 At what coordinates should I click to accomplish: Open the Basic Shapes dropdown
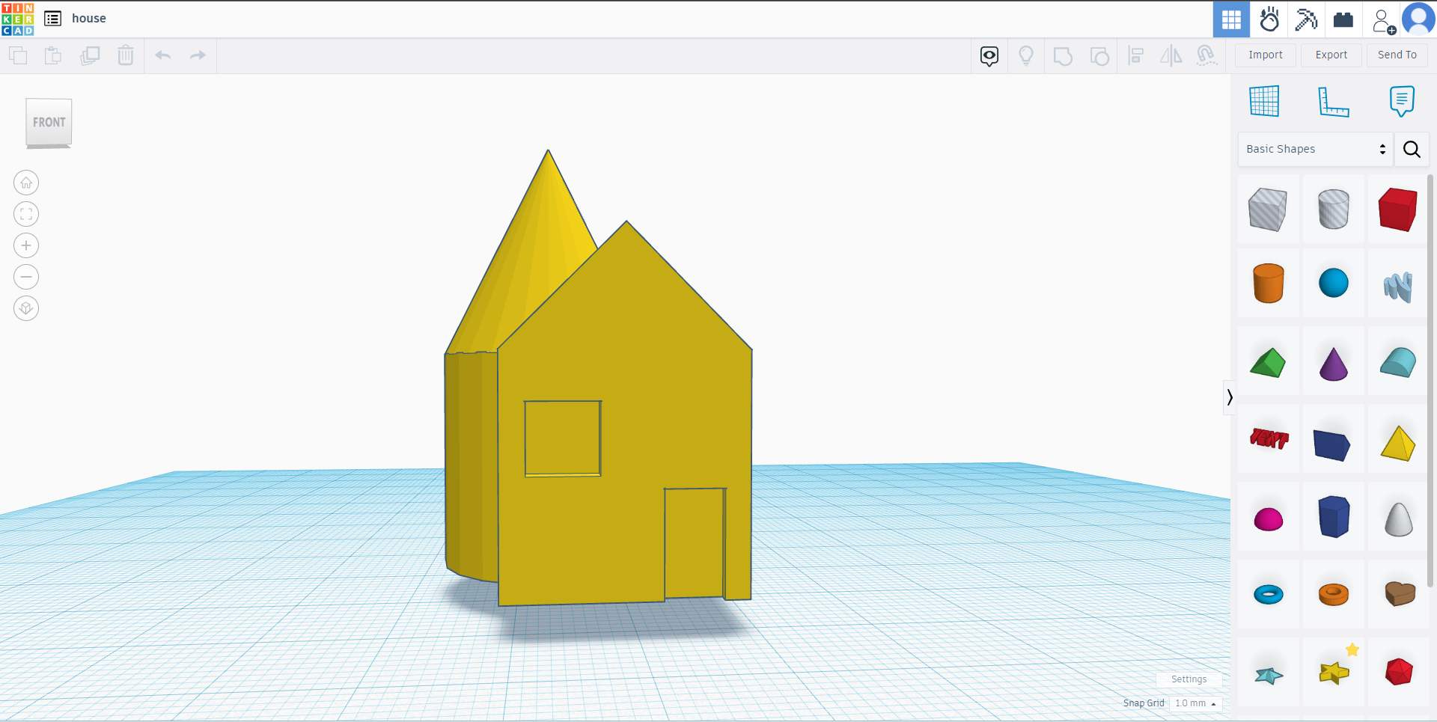1316,149
